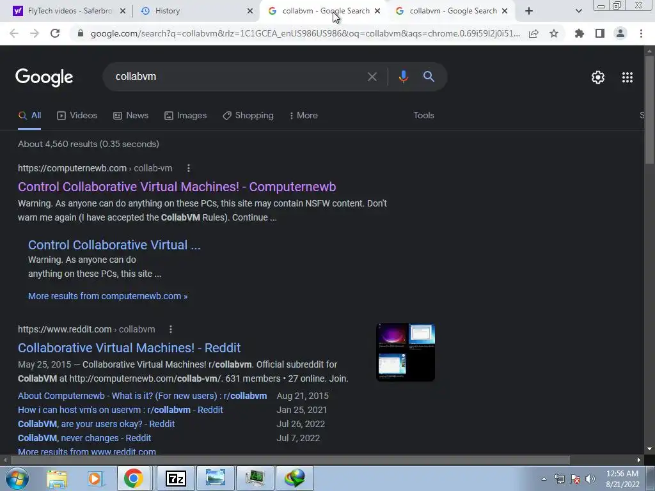
Task: Bookmark this page with star icon
Action: 554,33
